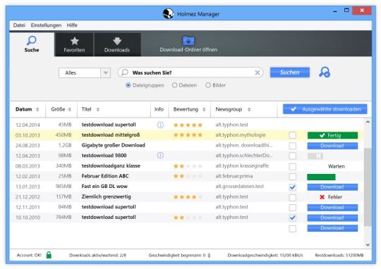The width and height of the screenshot is (381, 269).
Task: Download 84MB testdownload supertoll
Action: [x=332, y=208]
